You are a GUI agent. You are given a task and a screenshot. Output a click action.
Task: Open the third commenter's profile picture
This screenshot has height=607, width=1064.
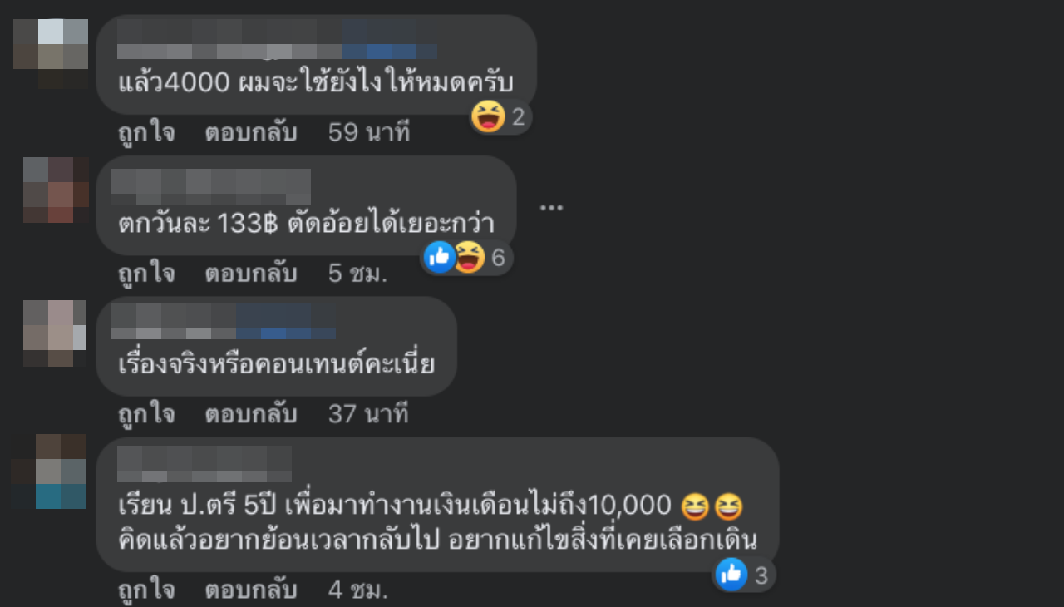pyautogui.click(x=54, y=333)
